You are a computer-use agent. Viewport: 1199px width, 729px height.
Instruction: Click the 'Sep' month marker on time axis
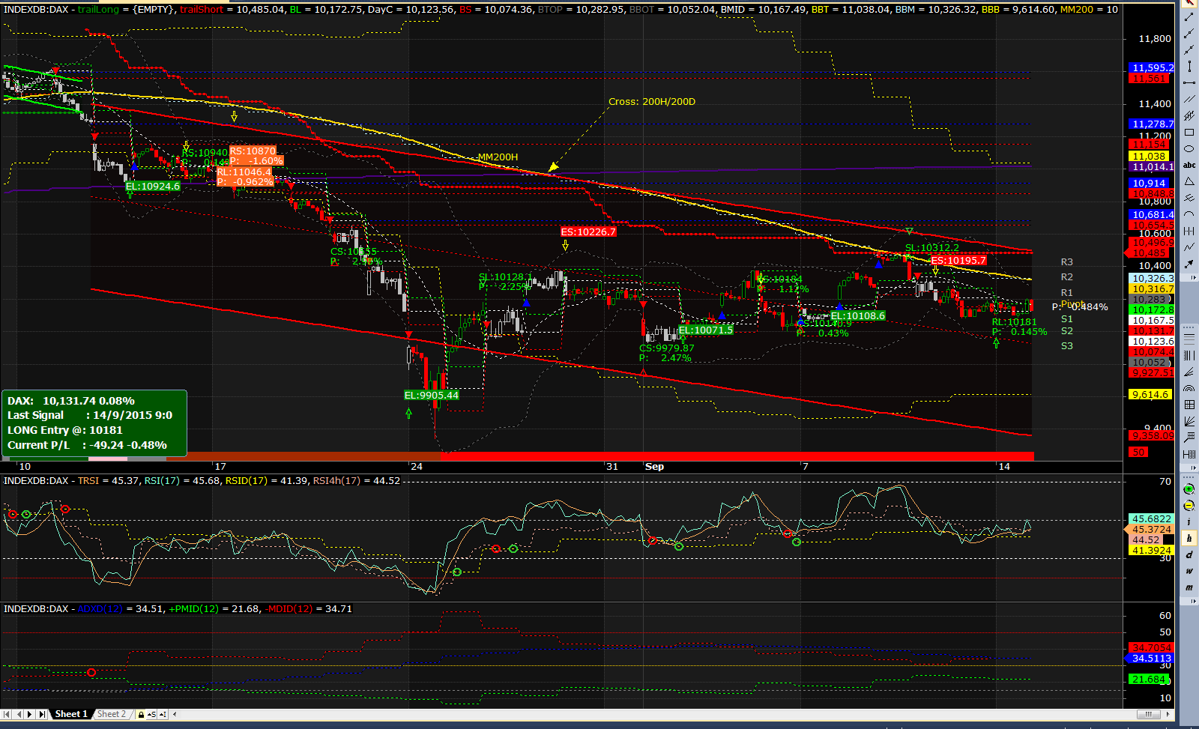654,466
